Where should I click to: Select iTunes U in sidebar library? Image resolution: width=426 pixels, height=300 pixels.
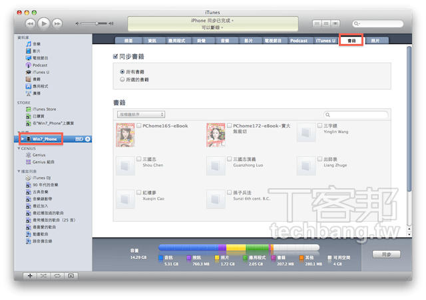(37, 73)
